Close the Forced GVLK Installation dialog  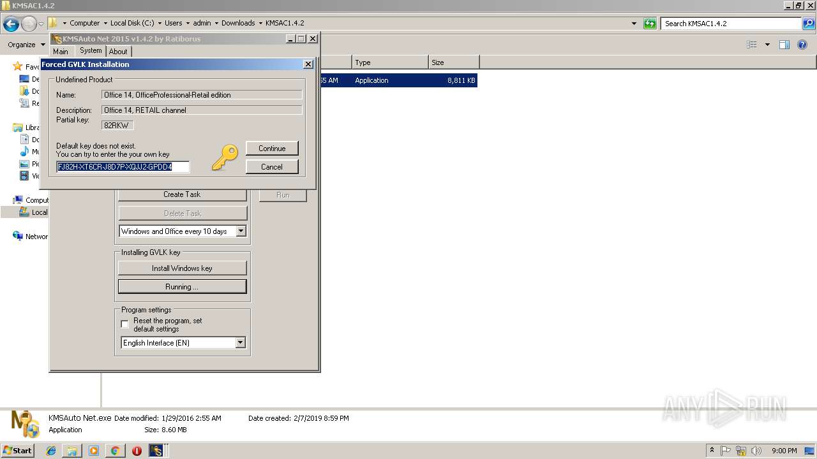[308, 64]
